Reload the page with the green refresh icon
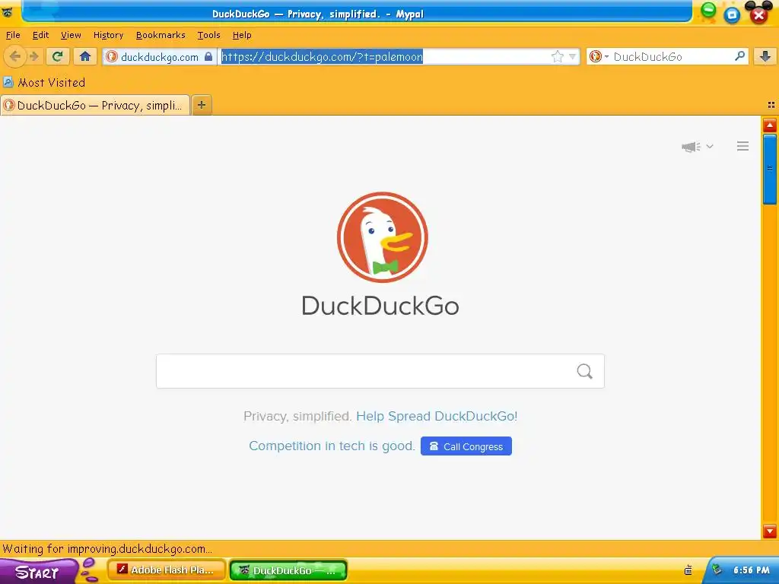The height and width of the screenshot is (584, 779). pos(58,56)
